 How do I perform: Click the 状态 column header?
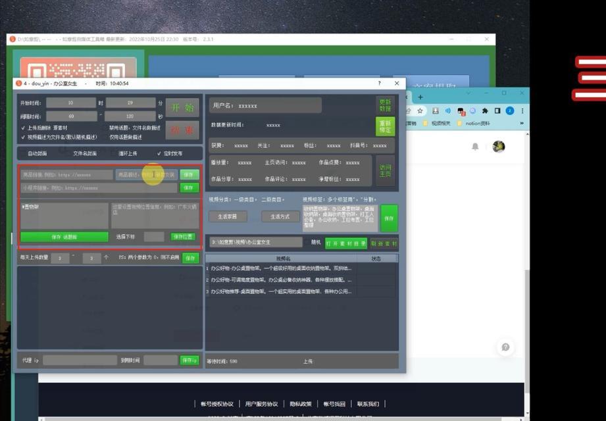click(x=376, y=259)
